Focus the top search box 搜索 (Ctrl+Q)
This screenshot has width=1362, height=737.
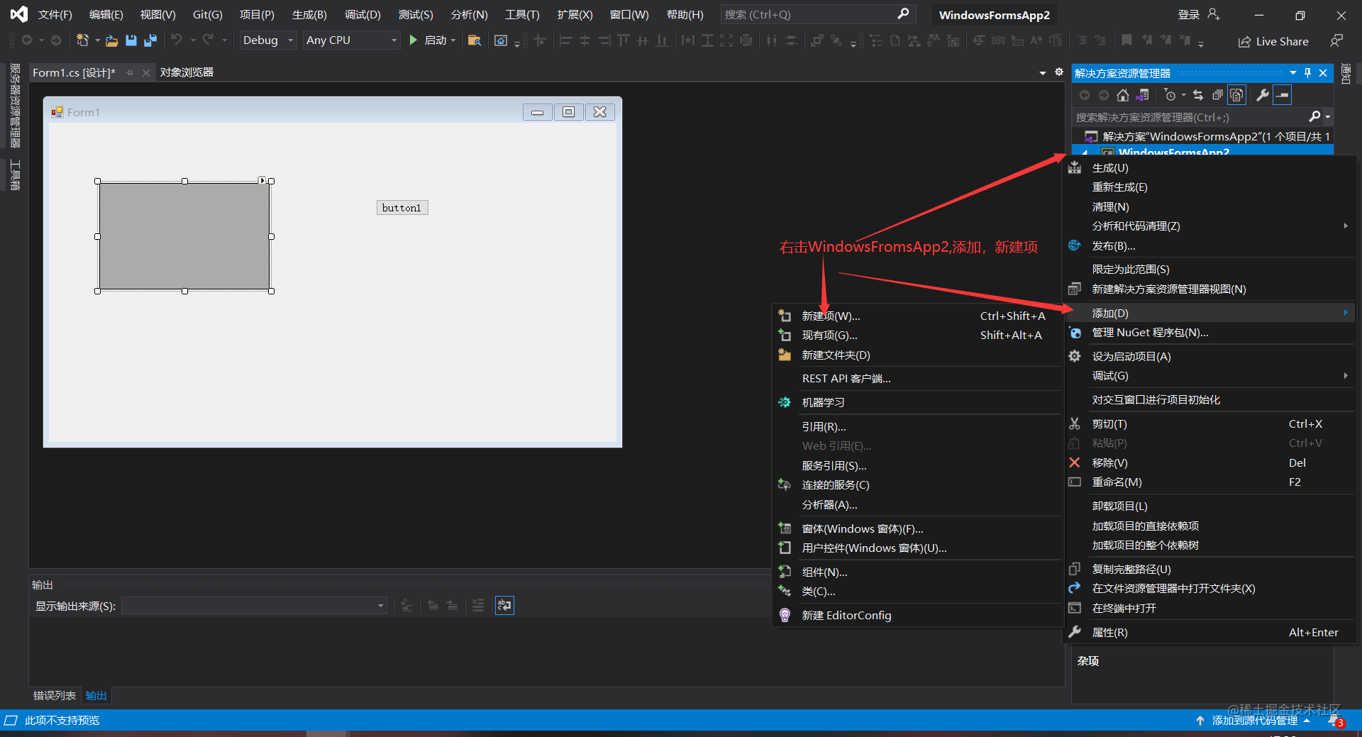click(x=817, y=14)
